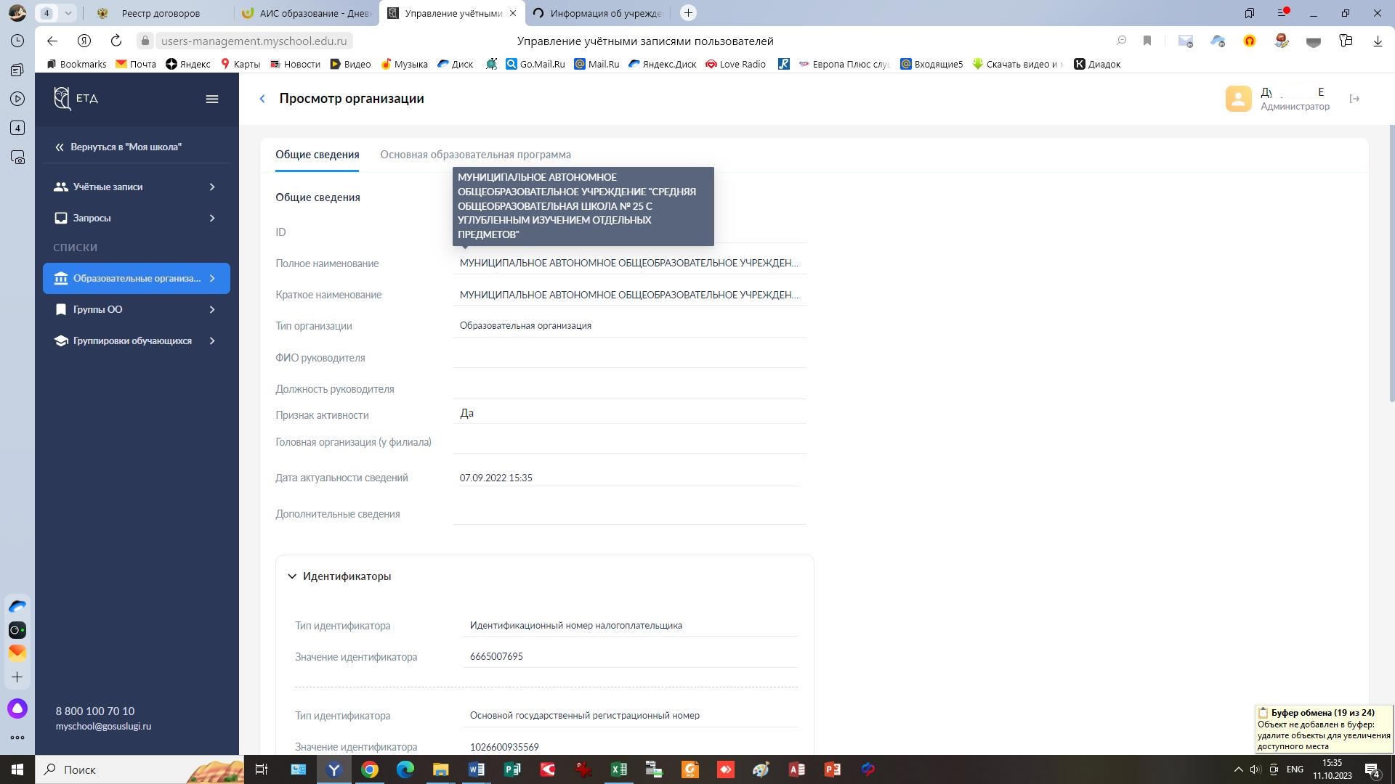Screen dimensions: 1395x784
Task: Switch to Основная образовательная программа tab
Action: tap(475, 155)
